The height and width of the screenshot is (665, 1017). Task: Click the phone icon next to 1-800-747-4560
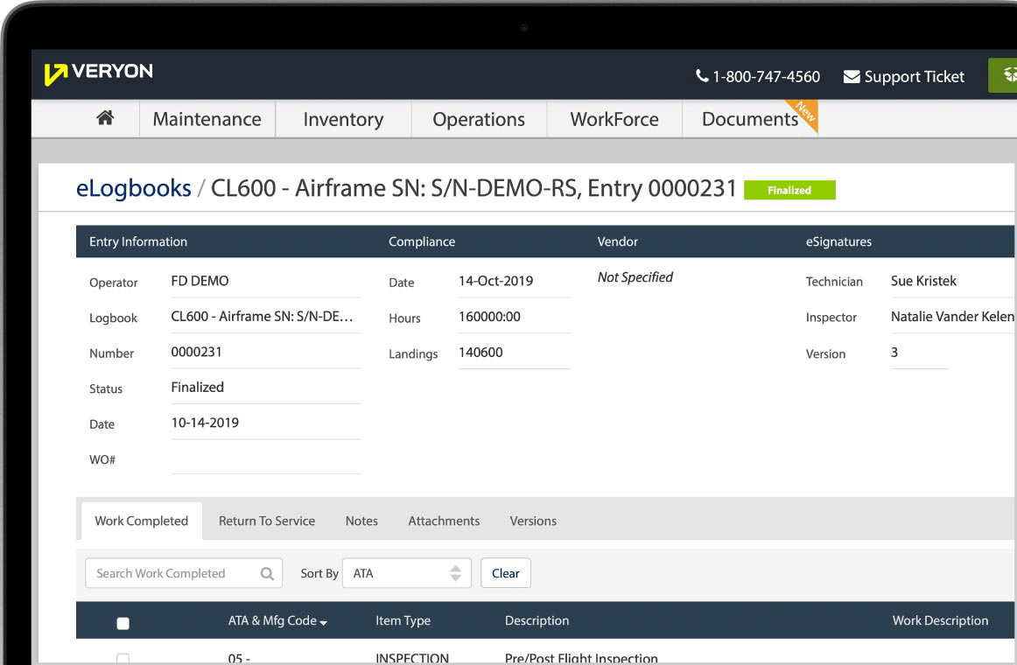pos(701,77)
